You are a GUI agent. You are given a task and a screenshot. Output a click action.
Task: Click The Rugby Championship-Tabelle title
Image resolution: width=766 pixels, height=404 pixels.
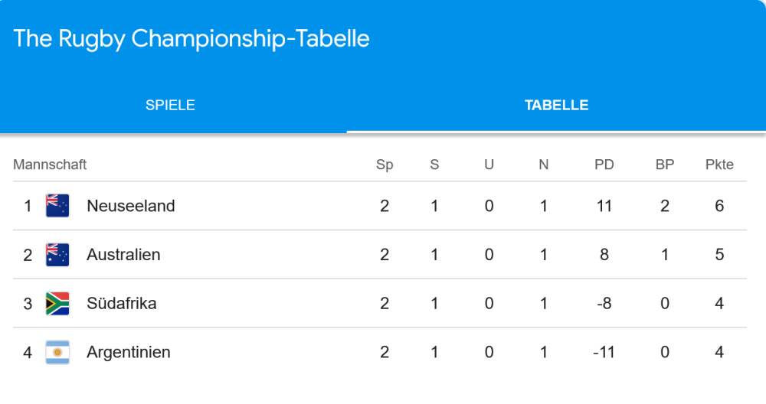[x=191, y=38]
